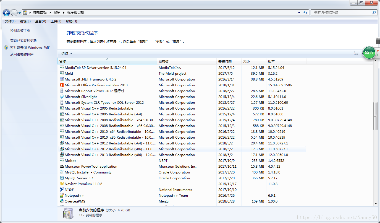Image resolution: width=380 pixels, height=223 pixels.
Task: Click the vertical scrollbar thumb of program list
Action: 375,116
